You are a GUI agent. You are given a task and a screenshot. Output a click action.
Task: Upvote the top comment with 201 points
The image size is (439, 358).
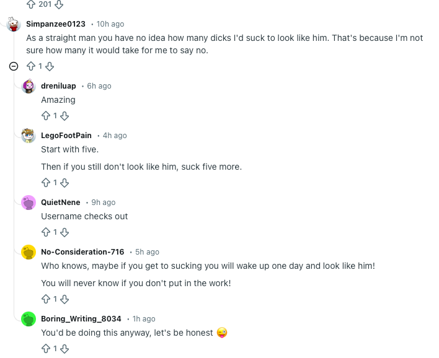click(30, 4)
